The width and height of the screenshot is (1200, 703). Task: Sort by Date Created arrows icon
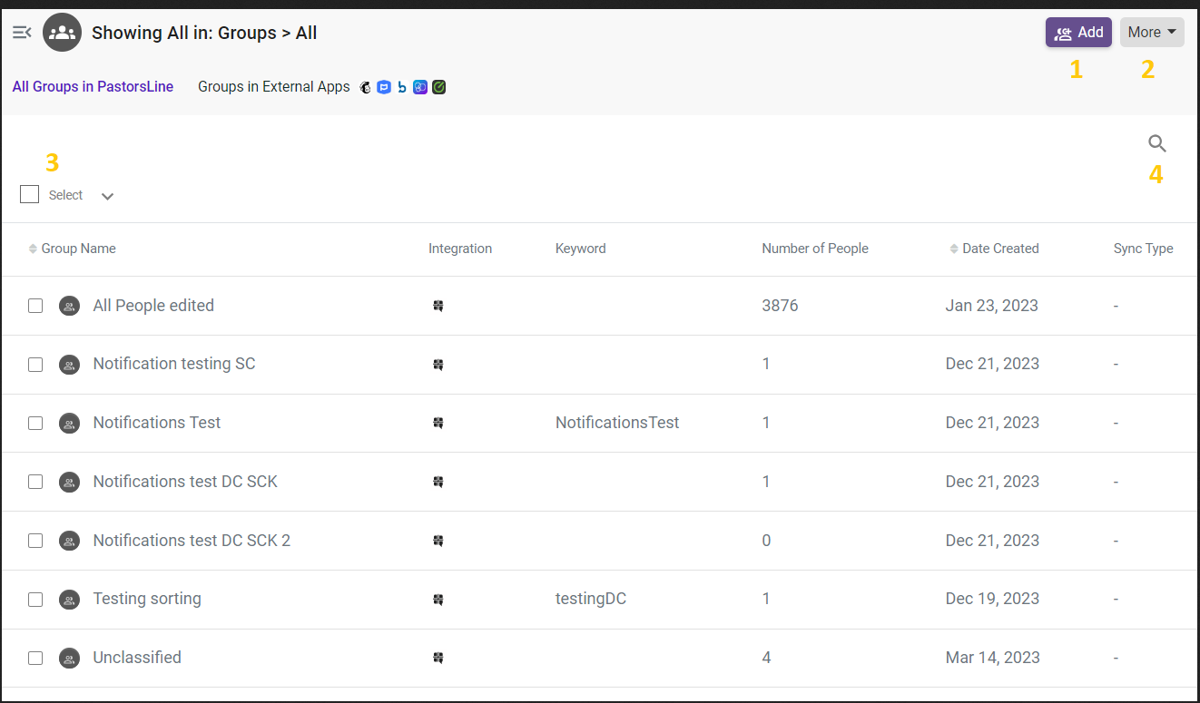(x=954, y=249)
